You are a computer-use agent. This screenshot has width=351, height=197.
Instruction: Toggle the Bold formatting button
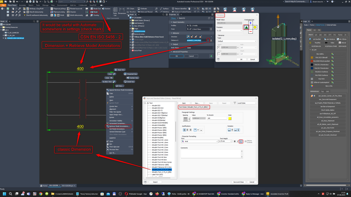[x=235, y=141]
